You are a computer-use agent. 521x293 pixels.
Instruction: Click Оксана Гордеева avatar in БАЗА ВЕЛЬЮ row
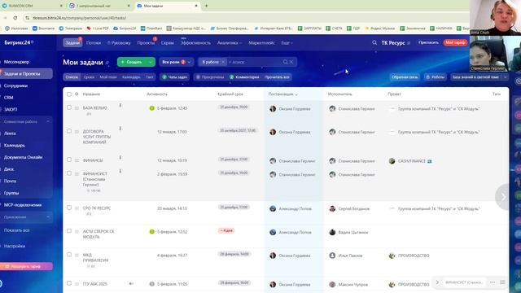point(273,108)
